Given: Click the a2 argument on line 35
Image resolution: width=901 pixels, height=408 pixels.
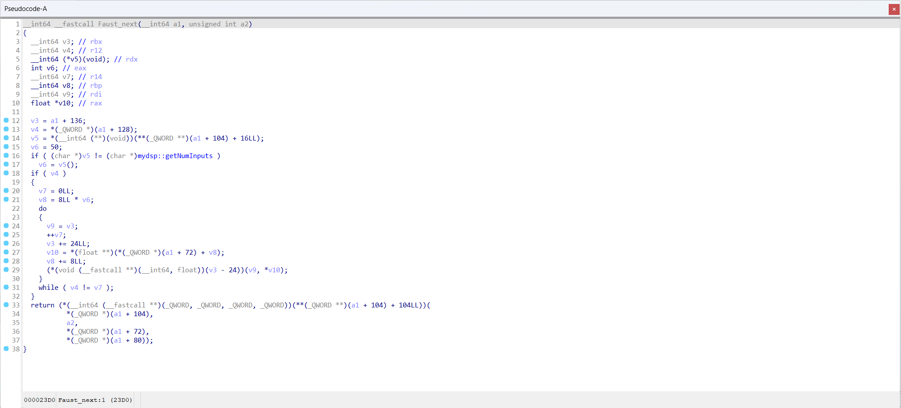Looking at the screenshot, I should 70,323.
